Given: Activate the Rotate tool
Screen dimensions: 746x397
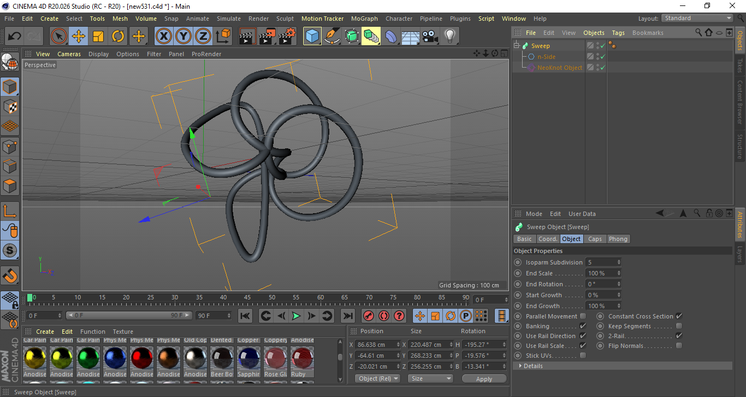Looking at the screenshot, I should click(x=118, y=37).
